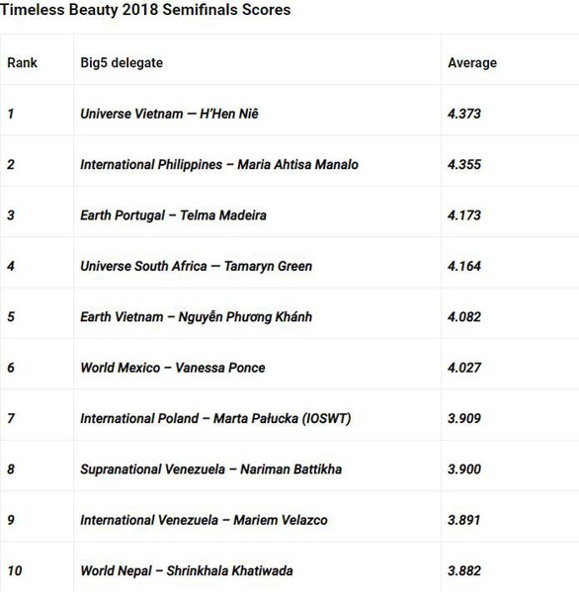The image size is (579, 592).
Task: Select World Nepal – Shrinkhala Khatiwada
Action: 187,571
